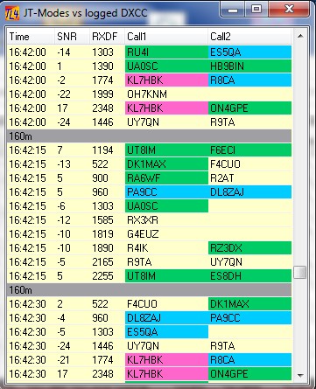Select ON4GPE in the 16:42:30 row
This screenshot has width=316, height=389.
(x=249, y=374)
